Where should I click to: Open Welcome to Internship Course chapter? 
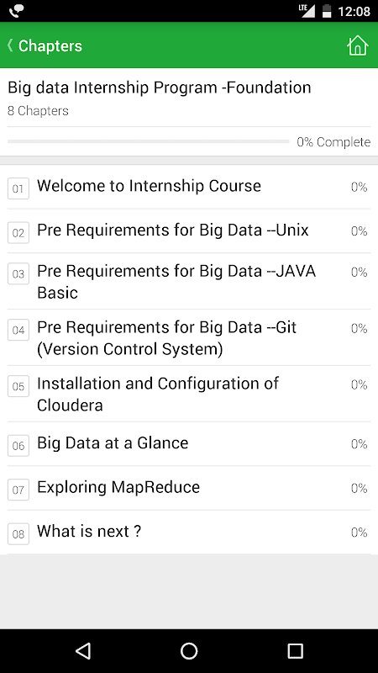[189, 187]
